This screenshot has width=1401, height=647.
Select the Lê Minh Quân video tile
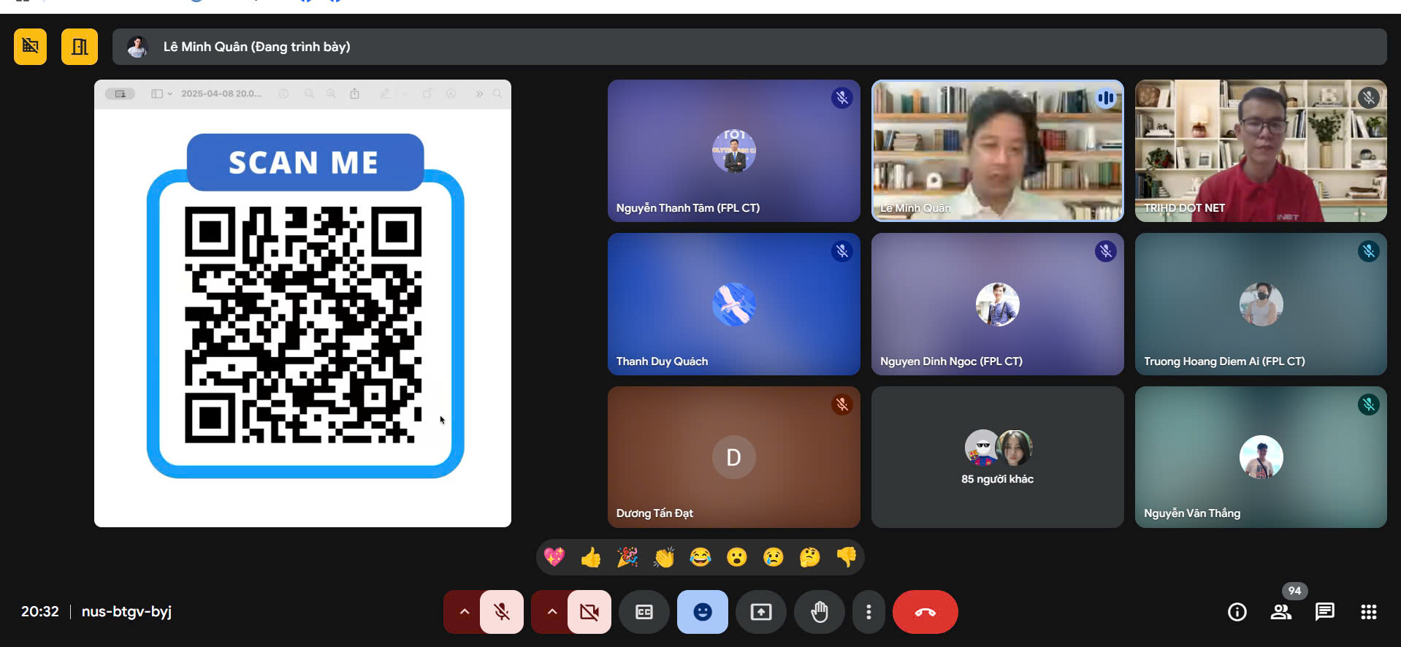[x=998, y=150]
